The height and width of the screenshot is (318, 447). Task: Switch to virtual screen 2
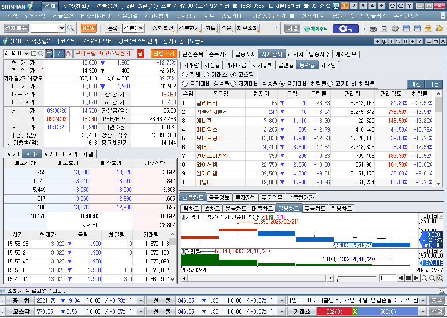point(354,5)
